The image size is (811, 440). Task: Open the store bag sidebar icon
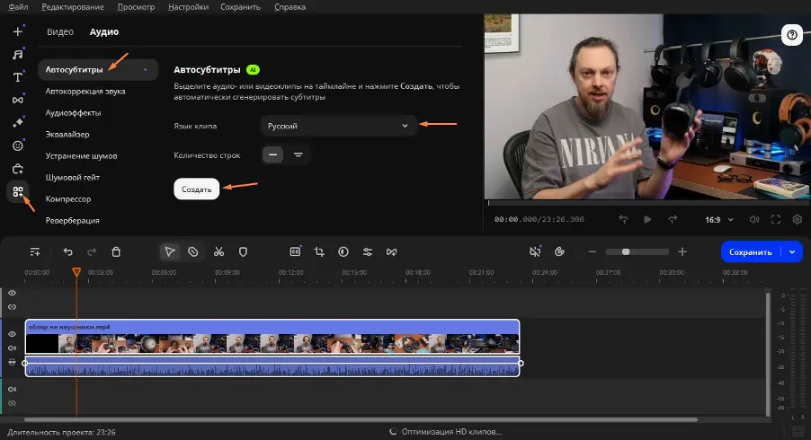(x=18, y=169)
